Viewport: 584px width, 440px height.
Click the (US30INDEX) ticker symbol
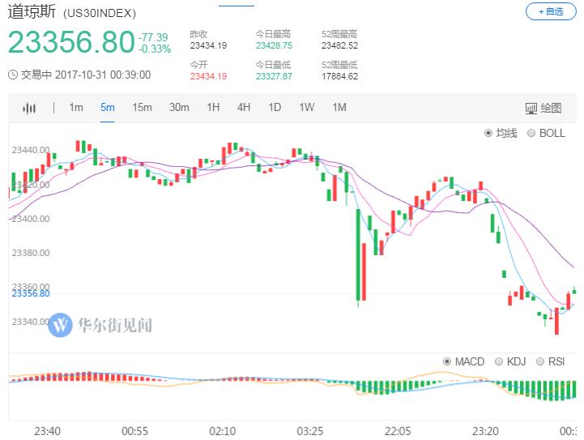(100, 14)
